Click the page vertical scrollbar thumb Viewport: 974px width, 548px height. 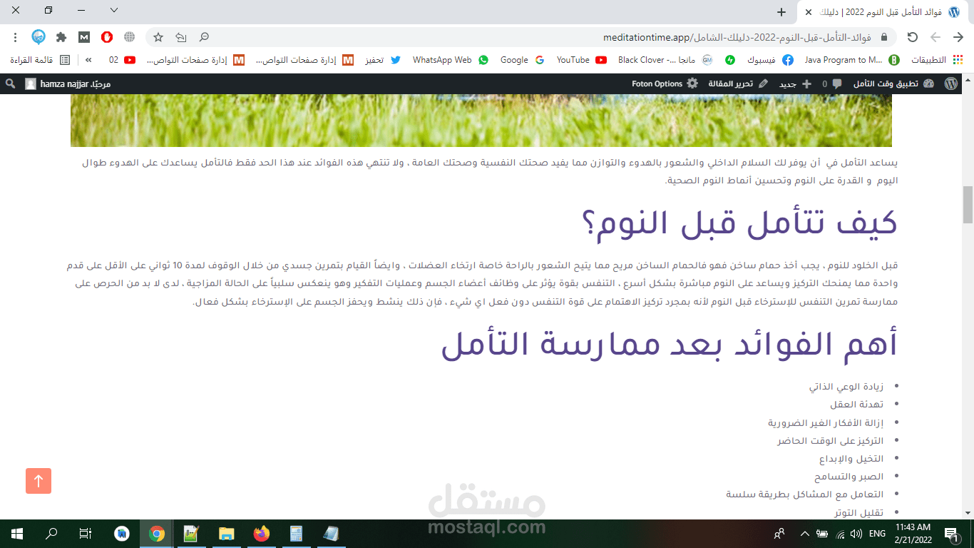968,205
